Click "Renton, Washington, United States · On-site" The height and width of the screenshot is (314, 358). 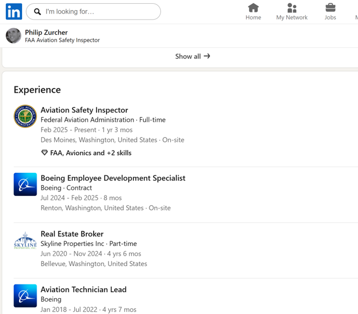(105, 208)
